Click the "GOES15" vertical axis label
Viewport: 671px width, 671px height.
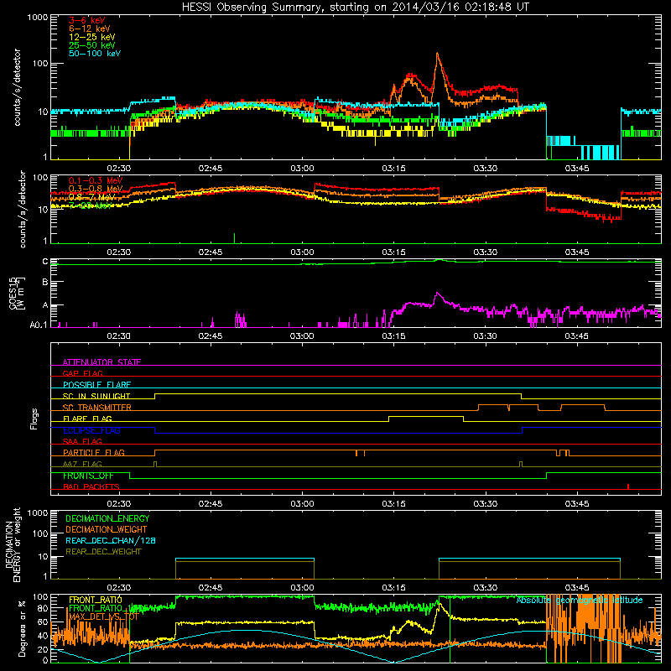(x=13, y=293)
